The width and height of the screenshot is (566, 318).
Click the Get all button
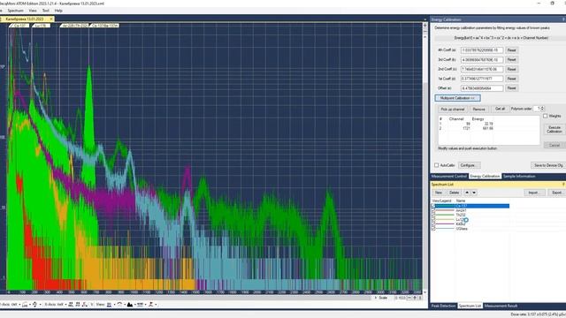500,109
